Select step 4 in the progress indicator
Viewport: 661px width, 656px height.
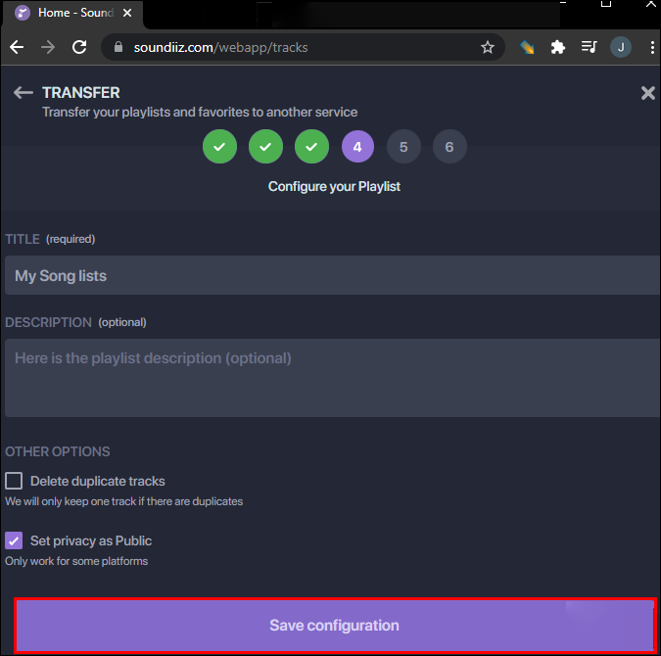(x=357, y=147)
